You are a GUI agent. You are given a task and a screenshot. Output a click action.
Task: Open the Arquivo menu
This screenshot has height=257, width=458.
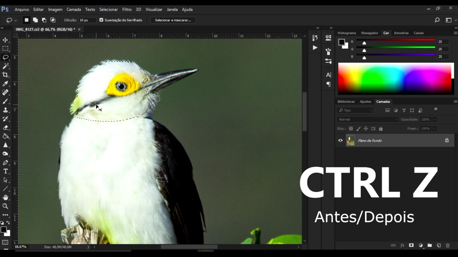tap(22, 9)
